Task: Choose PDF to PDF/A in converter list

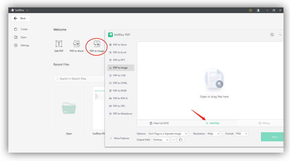Action: (x=121, y=98)
